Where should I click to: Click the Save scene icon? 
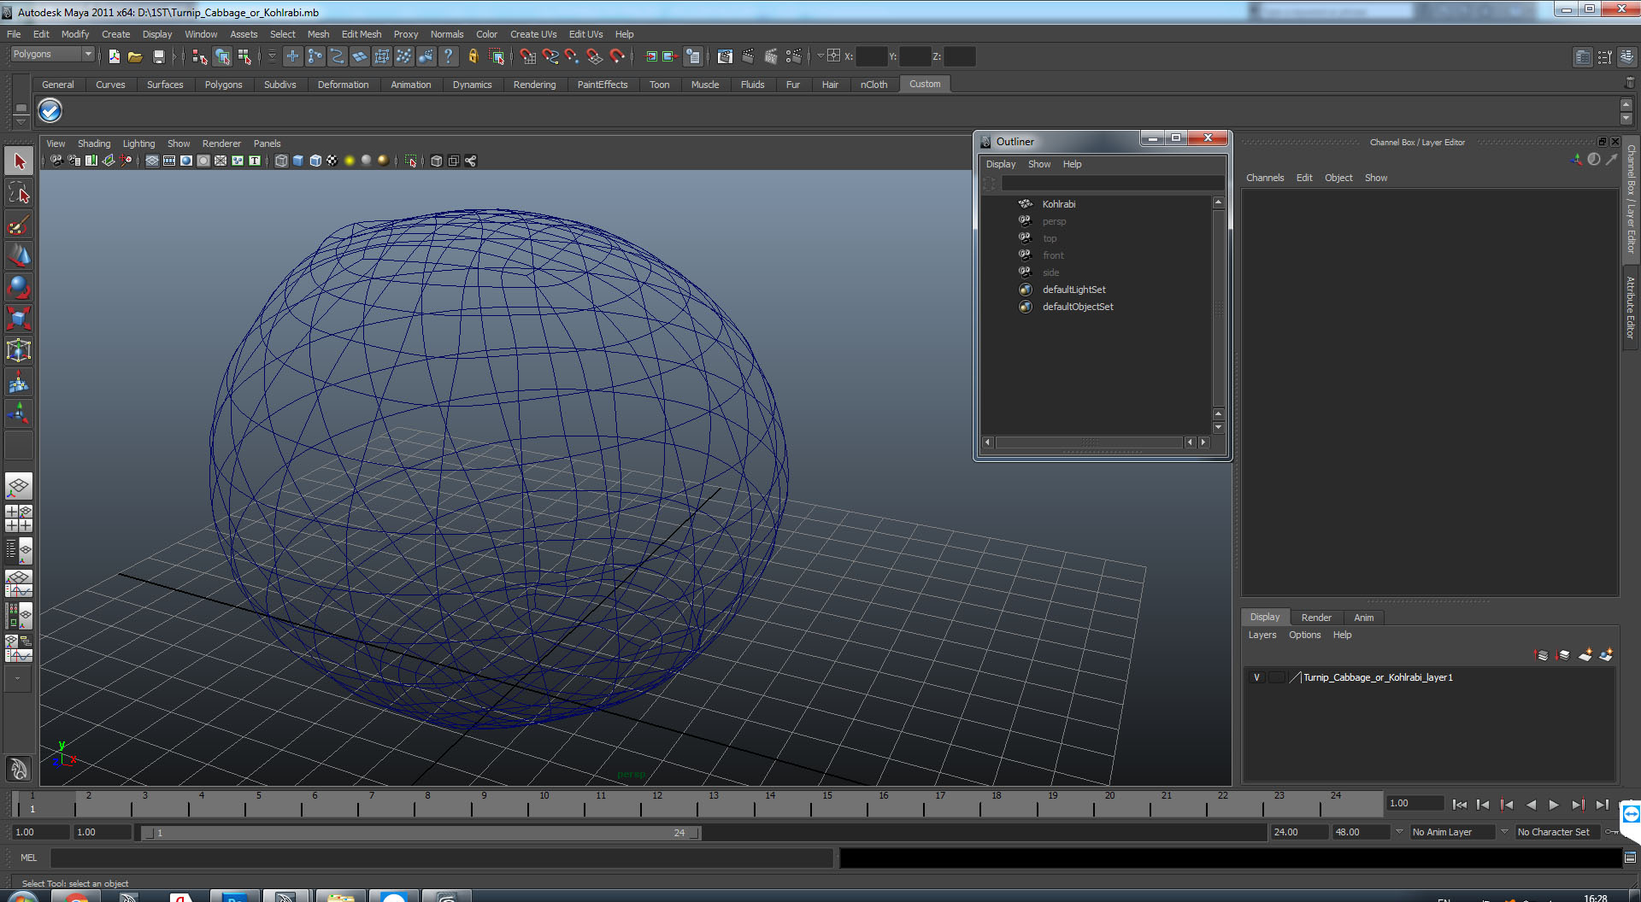click(158, 56)
